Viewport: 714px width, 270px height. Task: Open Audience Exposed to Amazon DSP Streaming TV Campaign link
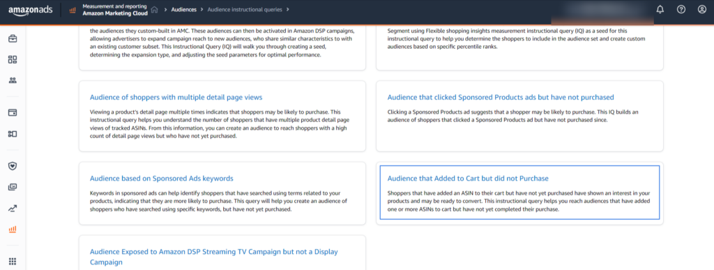(214, 257)
